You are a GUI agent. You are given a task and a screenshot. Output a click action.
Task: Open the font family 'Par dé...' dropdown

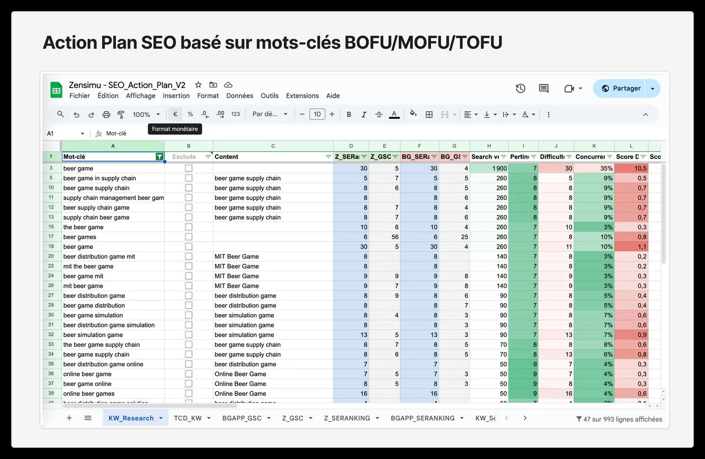[270, 114]
